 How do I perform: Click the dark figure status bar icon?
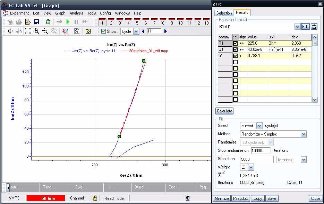coord(188,198)
